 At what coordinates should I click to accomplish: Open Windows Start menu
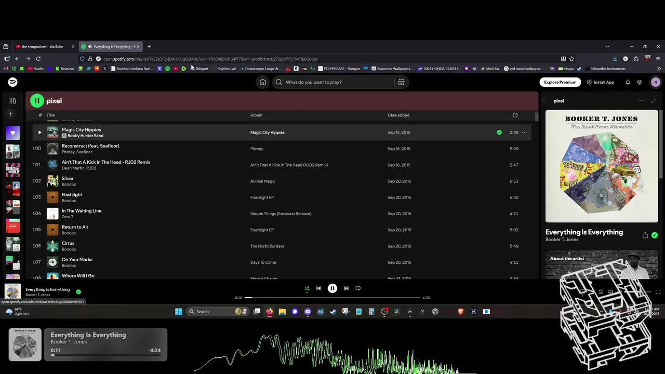click(x=179, y=312)
